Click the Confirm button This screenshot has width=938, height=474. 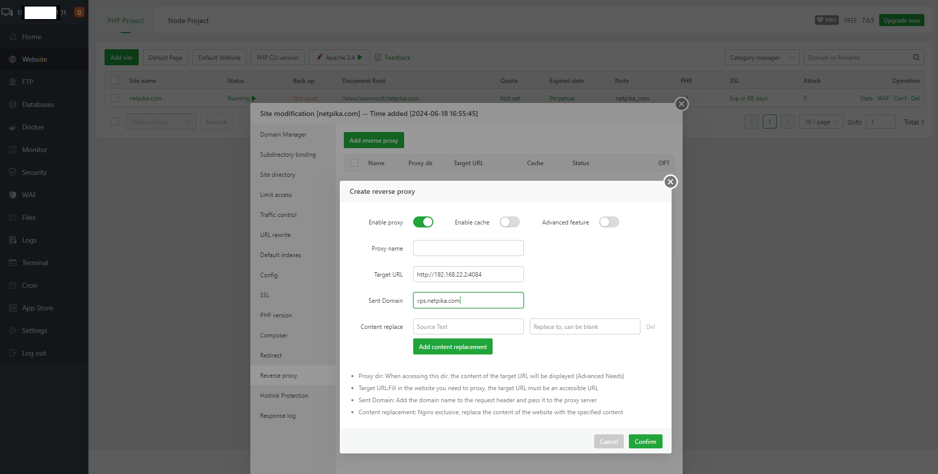click(x=645, y=441)
